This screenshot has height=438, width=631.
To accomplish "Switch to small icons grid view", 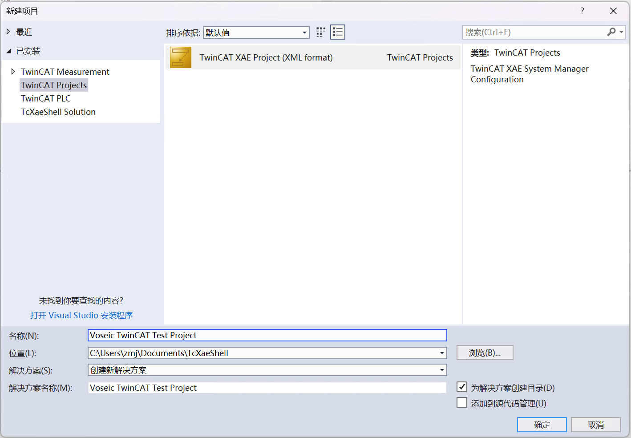I will [320, 32].
